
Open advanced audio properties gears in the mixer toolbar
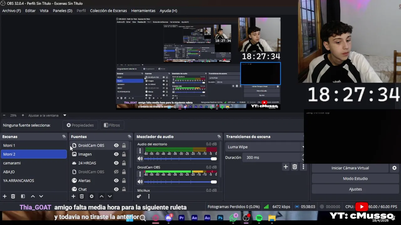click(139, 196)
